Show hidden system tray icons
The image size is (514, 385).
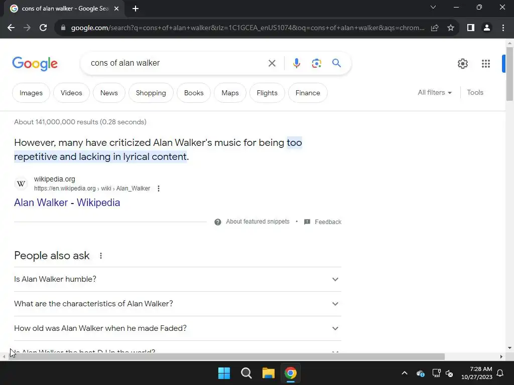[405, 373]
